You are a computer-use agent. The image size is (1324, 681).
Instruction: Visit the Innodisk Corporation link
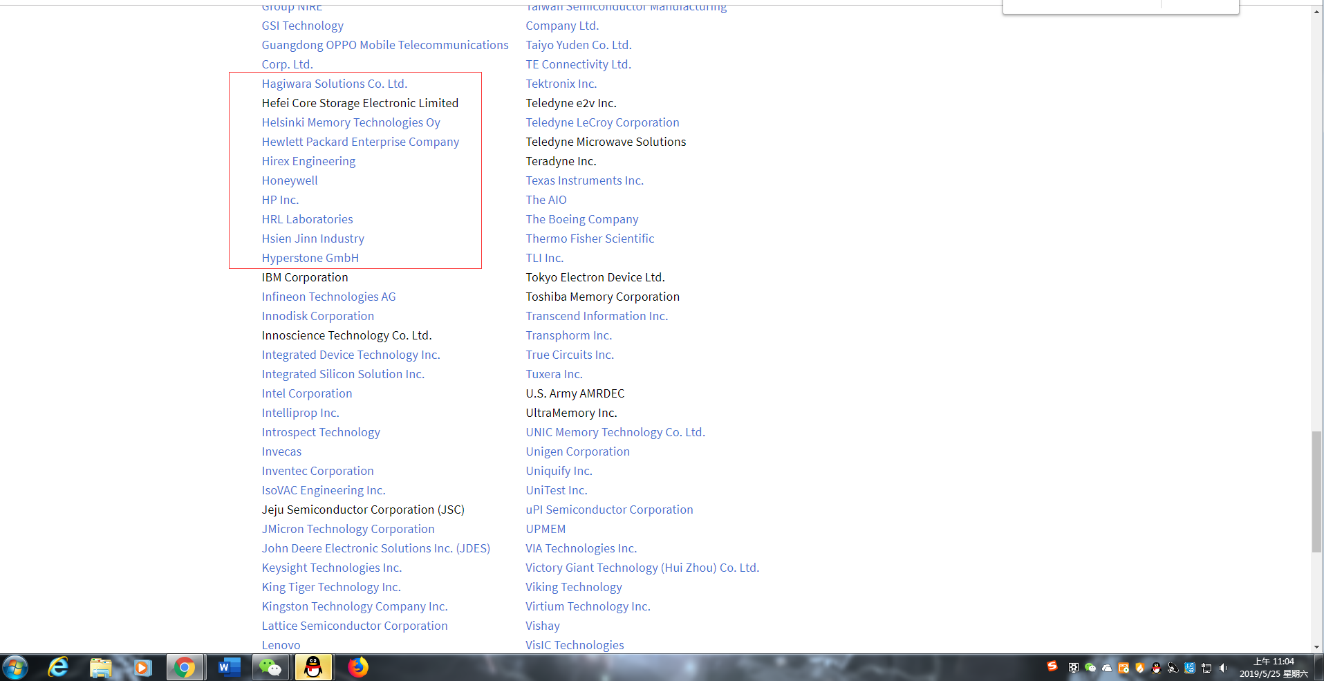point(317,316)
